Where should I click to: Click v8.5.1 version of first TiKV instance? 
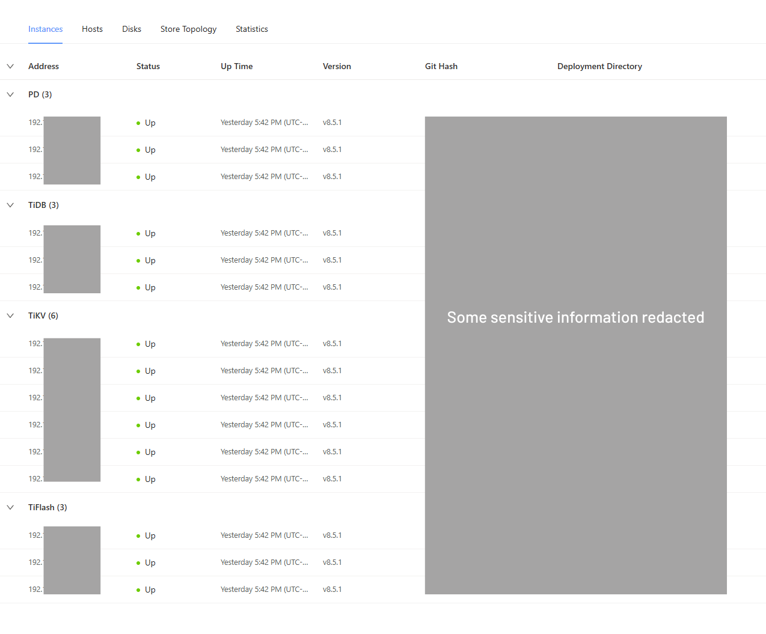[x=332, y=344]
